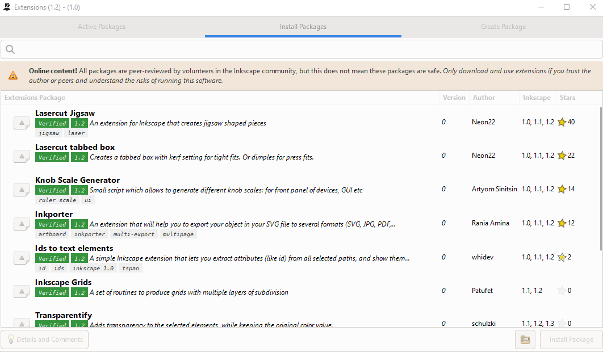Click author 'whidev'
The height and width of the screenshot is (352, 603).
[482, 257]
